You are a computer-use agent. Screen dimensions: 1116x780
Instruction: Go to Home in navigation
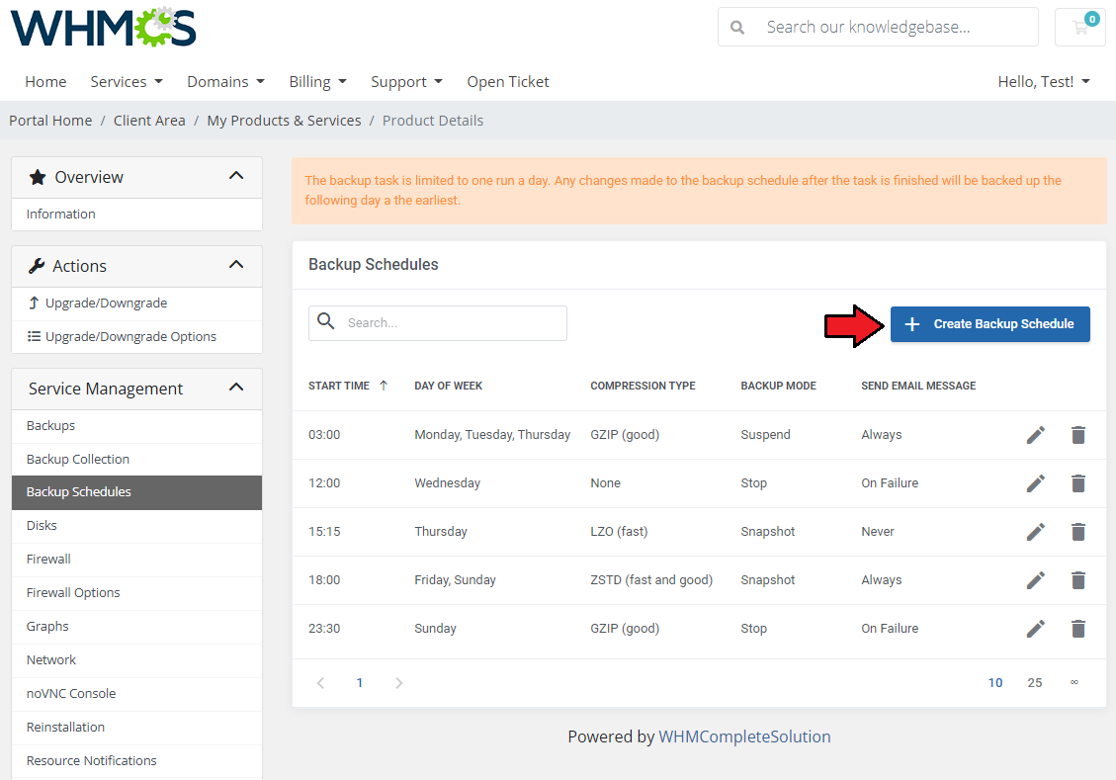45,82
